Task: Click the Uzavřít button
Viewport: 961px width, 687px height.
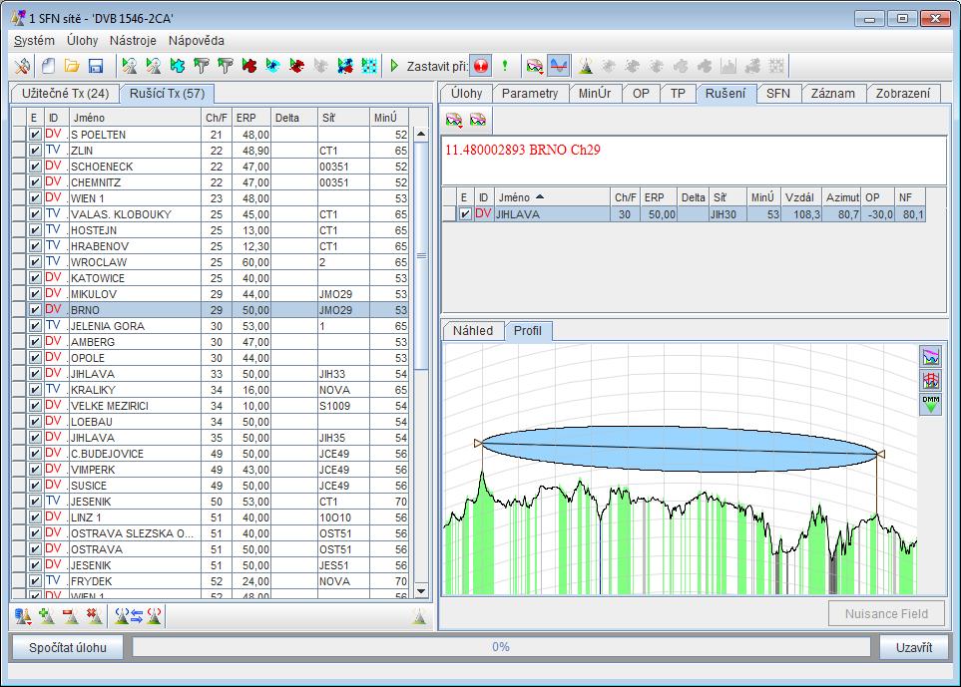Action: 914,647
